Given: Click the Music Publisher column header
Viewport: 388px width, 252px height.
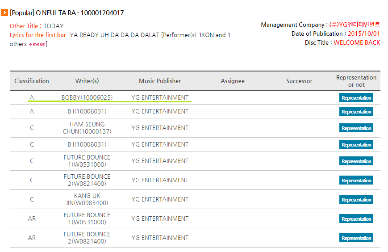Looking at the screenshot, I should click(160, 81).
